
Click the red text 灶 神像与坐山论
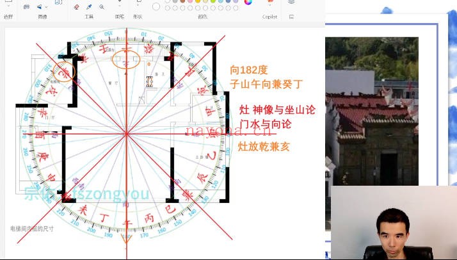[x=277, y=110]
